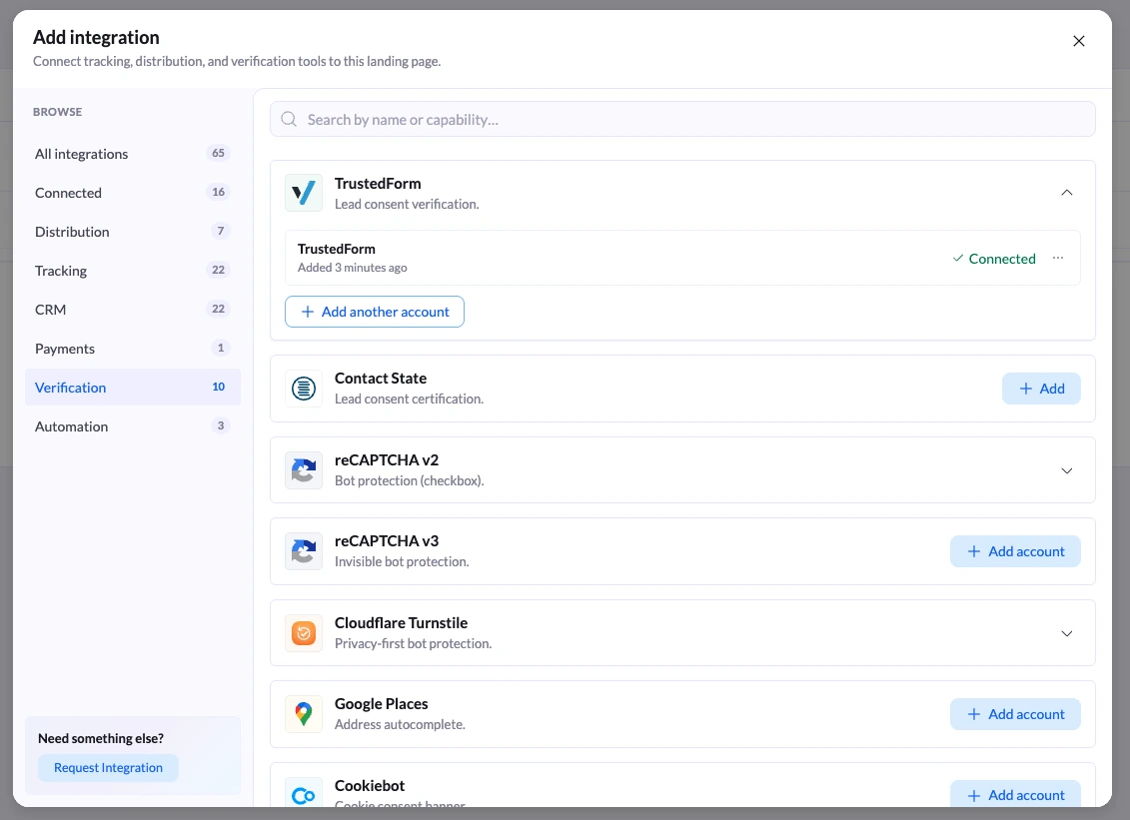Click the Cloudflare Turnstile logo icon

point(304,633)
